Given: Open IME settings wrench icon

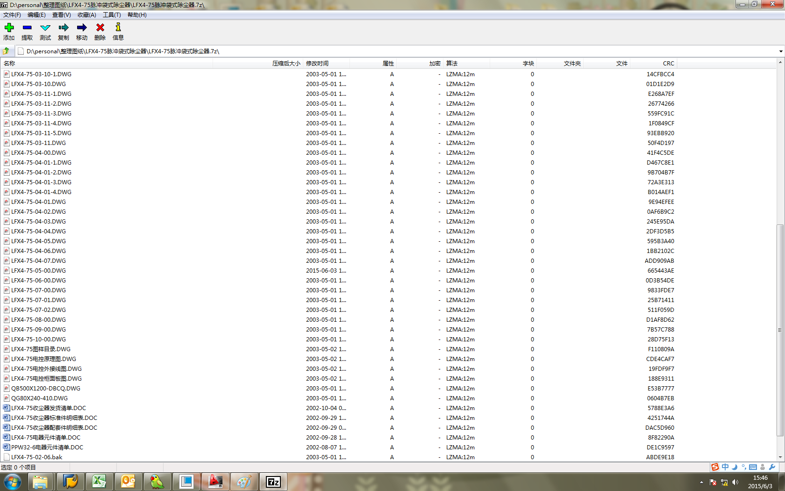Looking at the screenshot, I should coord(772,467).
